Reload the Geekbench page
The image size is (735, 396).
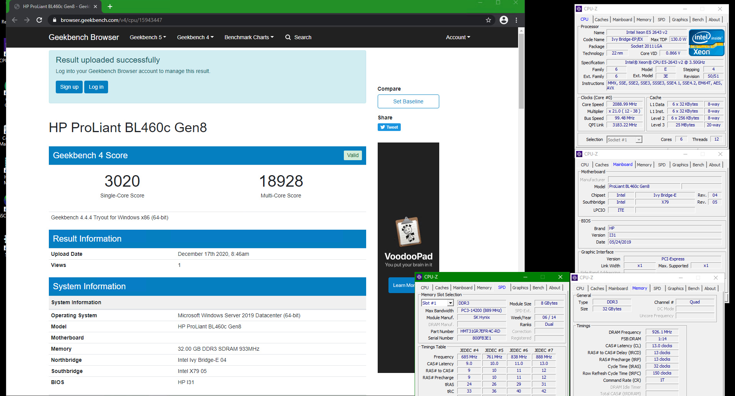39,20
